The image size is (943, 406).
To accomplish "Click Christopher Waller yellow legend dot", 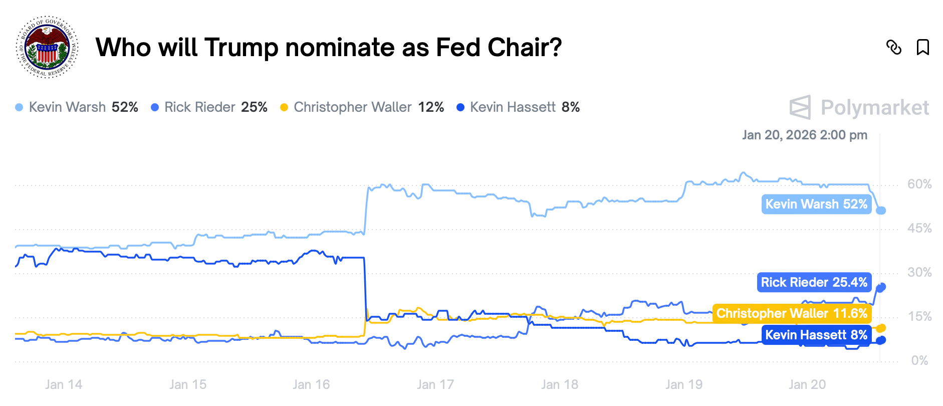I will tap(284, 107).
